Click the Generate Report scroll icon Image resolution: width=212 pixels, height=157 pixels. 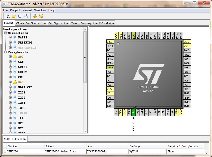[x=41, y=16]
